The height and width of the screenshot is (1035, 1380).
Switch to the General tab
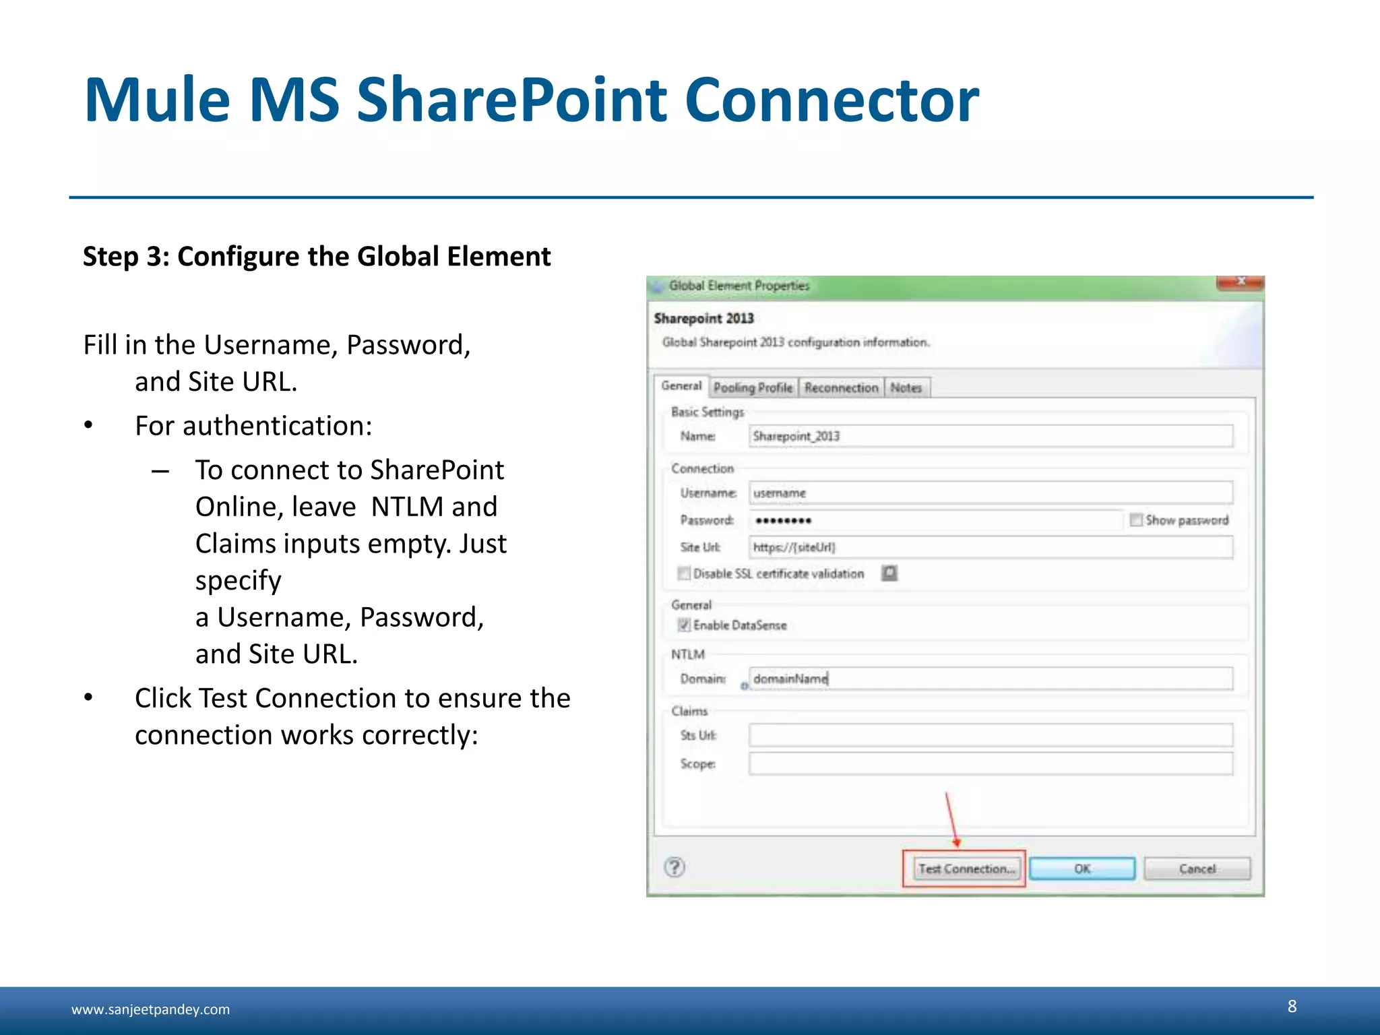click(x=681, y=386)
